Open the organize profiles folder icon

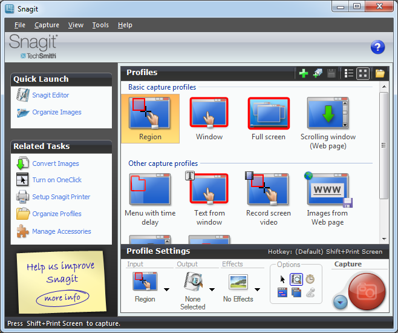coord(380,73)
